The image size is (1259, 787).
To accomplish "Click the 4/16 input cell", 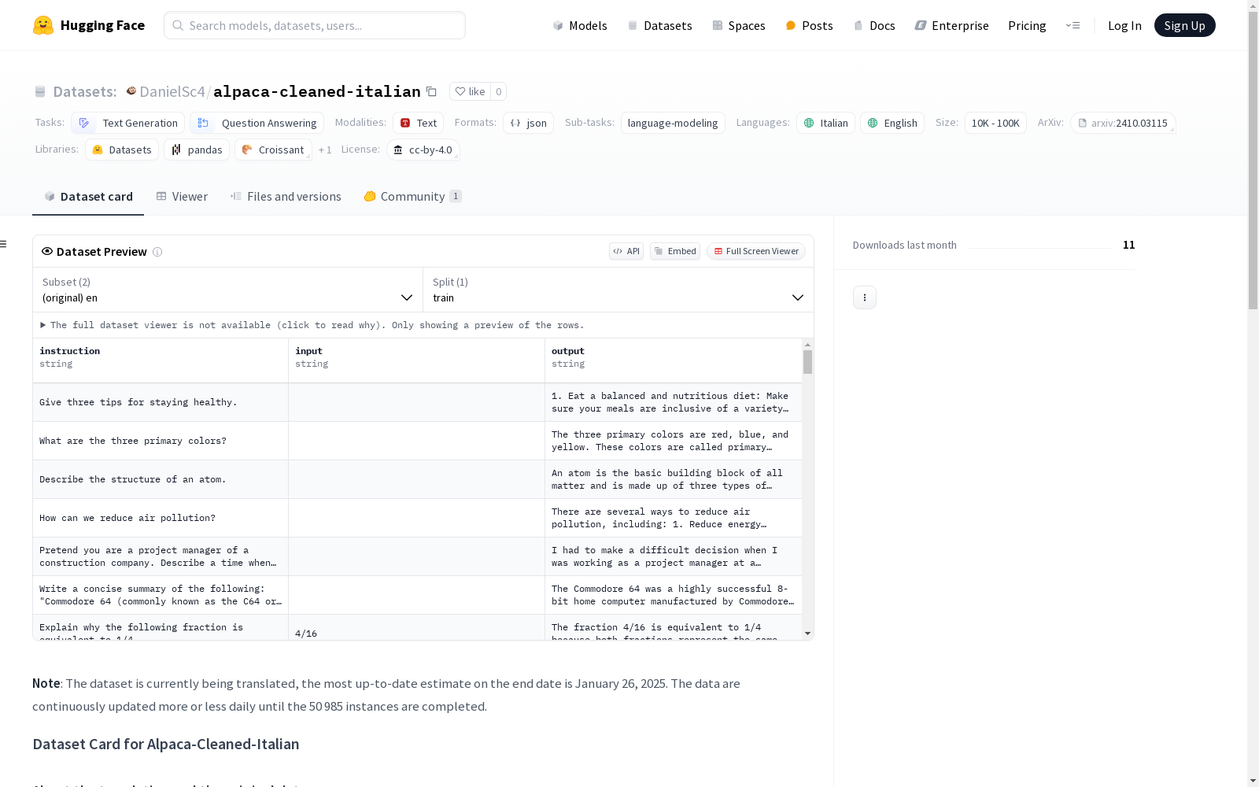I will (416, 628).
